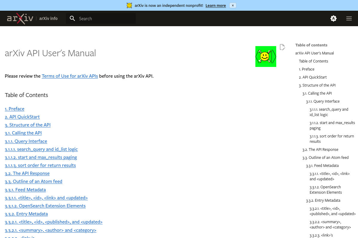This screenshot has height=238, width=358.
Task: Select 3.1.1. Query Interface in sidebar
Action: (323, 101)
